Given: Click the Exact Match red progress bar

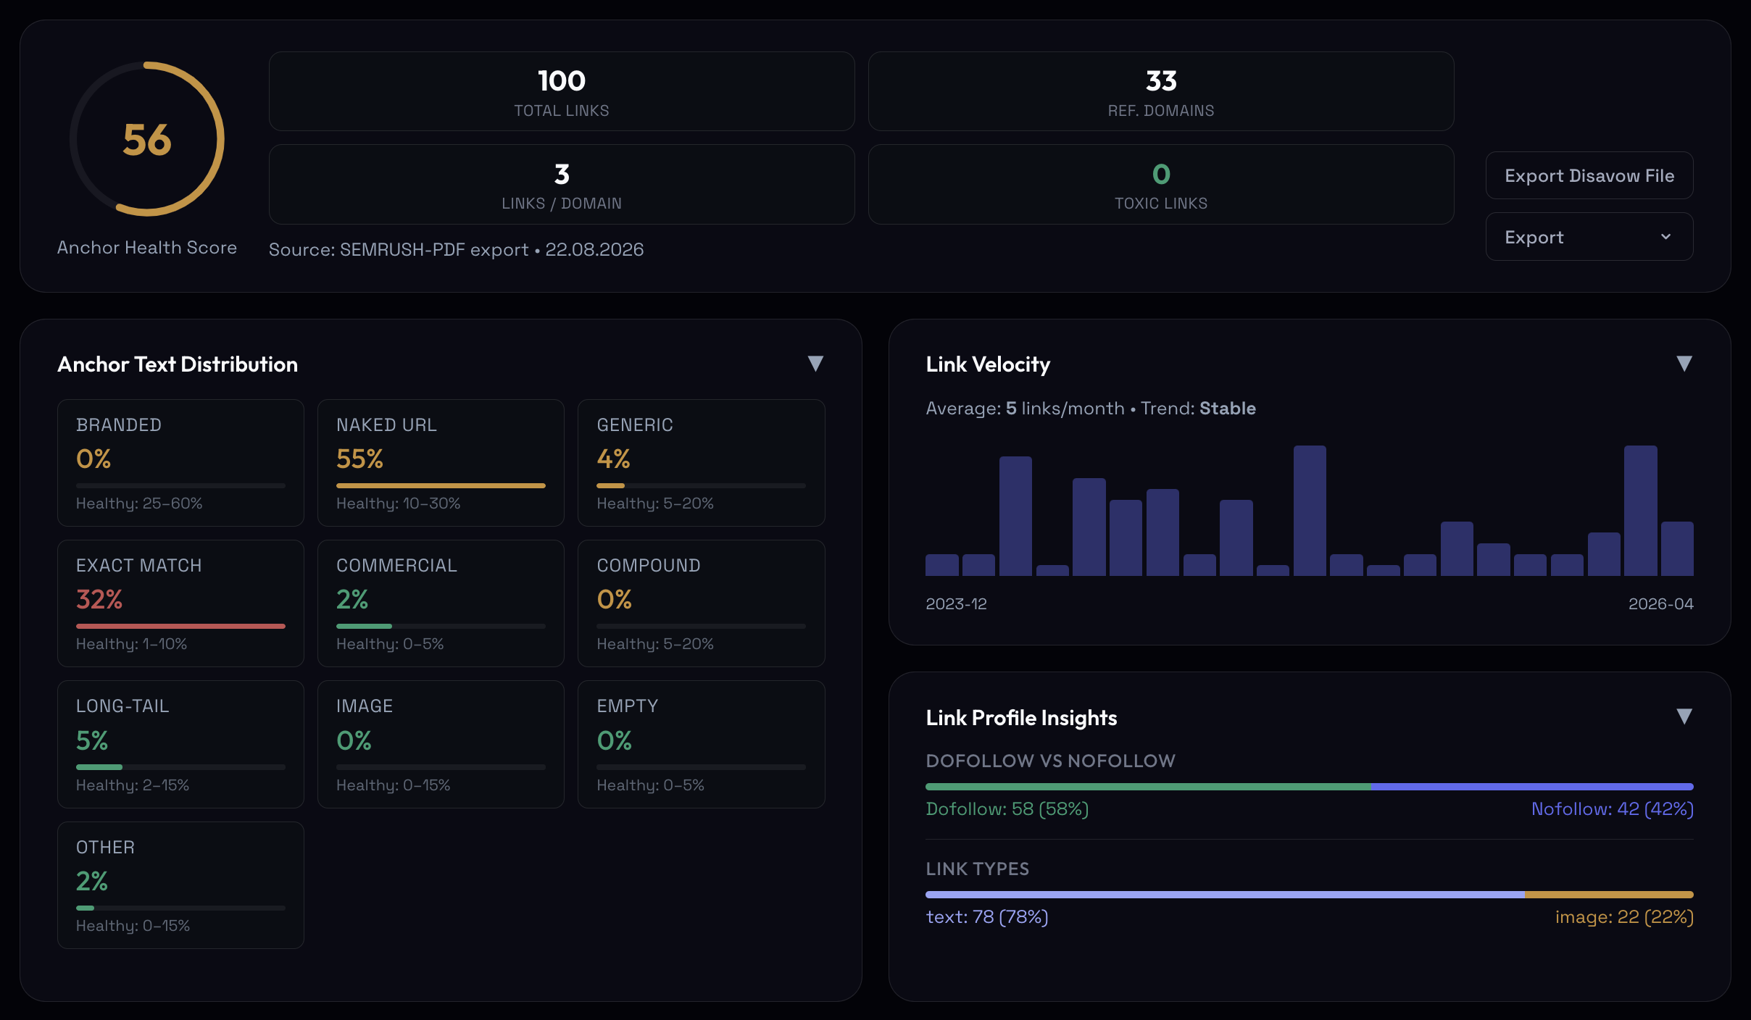Looking at the screenshot, I should point(180,626).
